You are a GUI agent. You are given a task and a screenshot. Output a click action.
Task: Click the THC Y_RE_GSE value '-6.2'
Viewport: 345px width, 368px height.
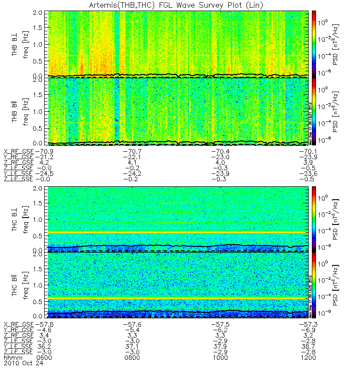[220, 330]
